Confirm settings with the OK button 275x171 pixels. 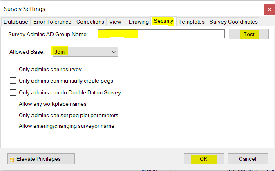[203, 159]
